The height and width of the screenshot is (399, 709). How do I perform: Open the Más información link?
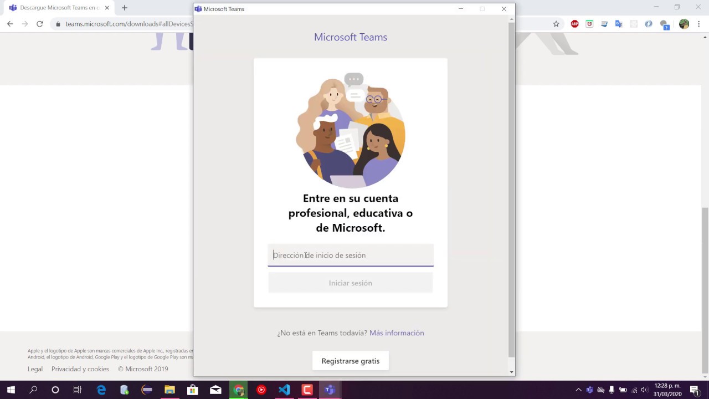click(397, 333)
